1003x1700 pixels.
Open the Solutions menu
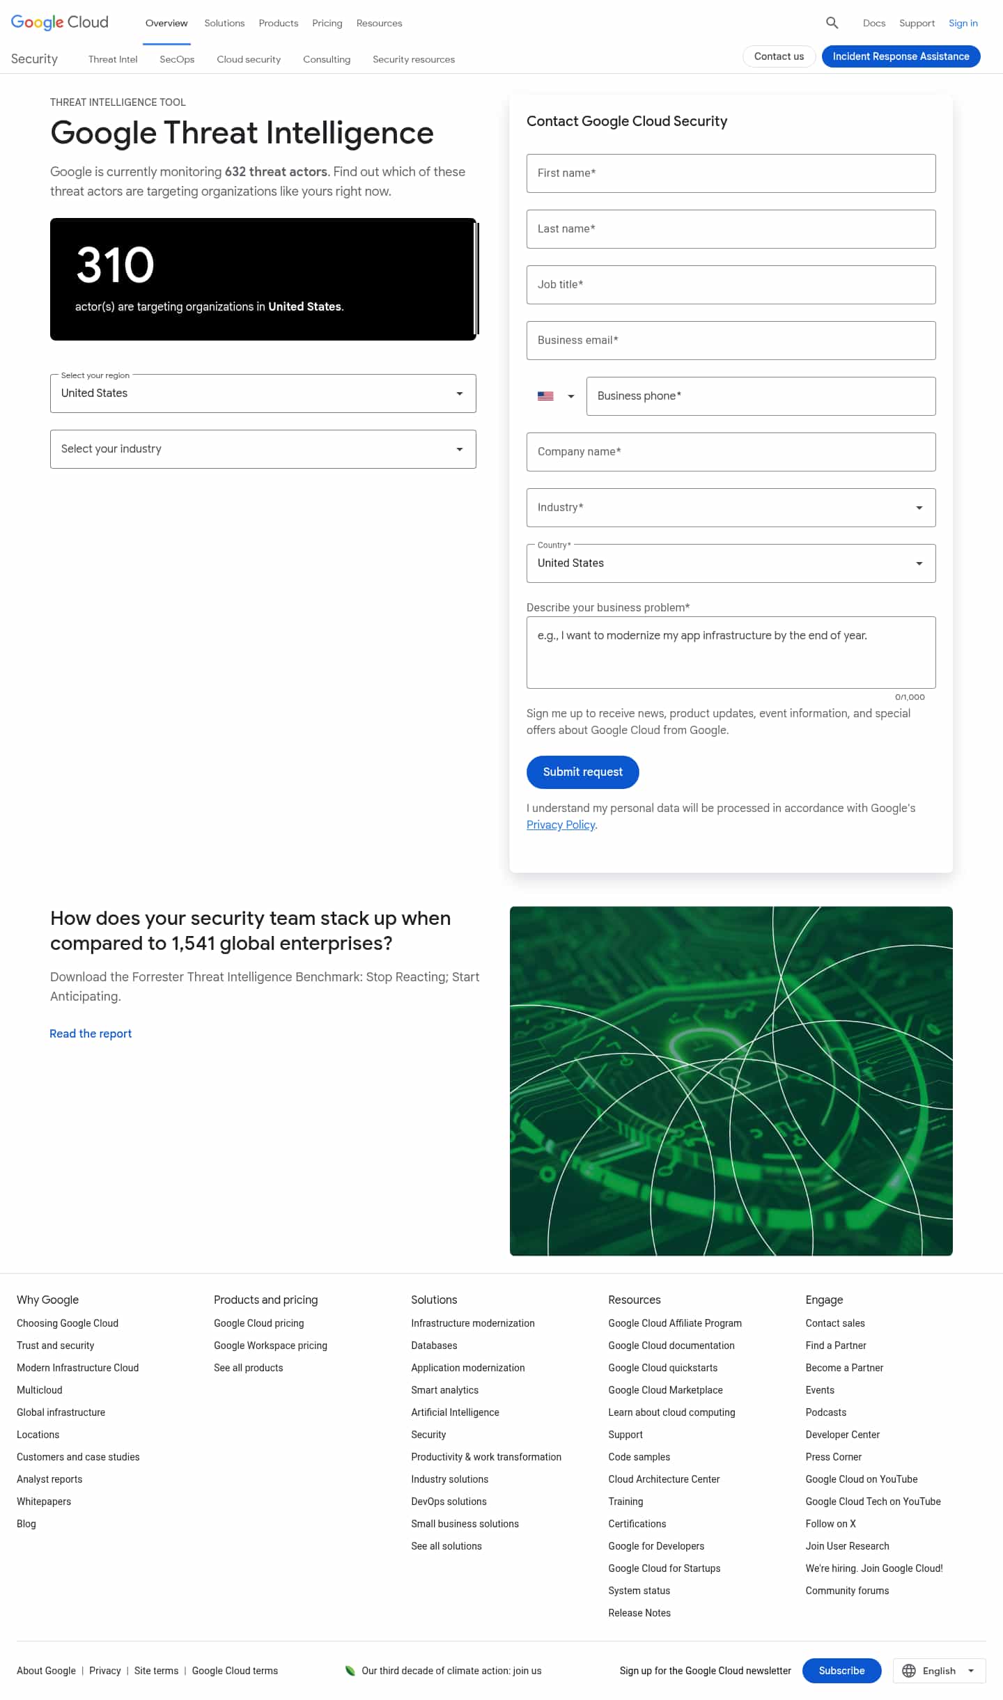pos(224,23)
